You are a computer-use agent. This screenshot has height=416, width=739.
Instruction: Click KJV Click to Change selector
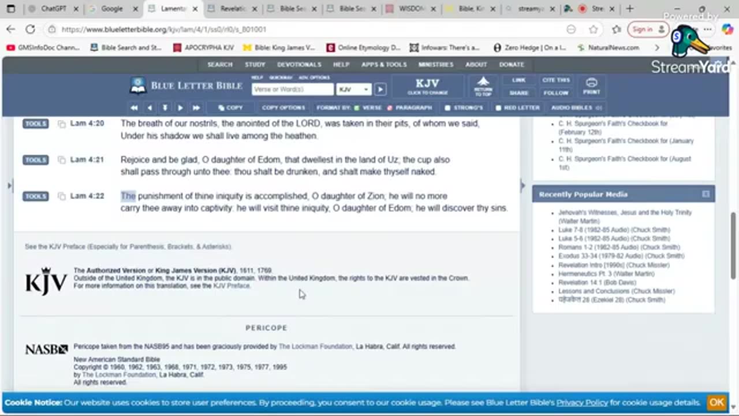click(427, 86)
